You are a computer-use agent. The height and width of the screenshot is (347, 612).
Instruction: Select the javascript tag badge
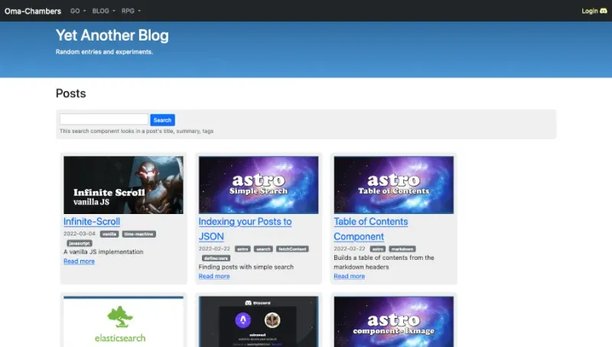(x=78, y=242)
